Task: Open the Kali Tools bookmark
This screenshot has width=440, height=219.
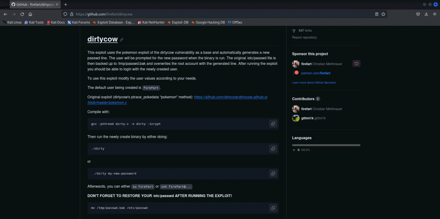Action: [34, 22]
